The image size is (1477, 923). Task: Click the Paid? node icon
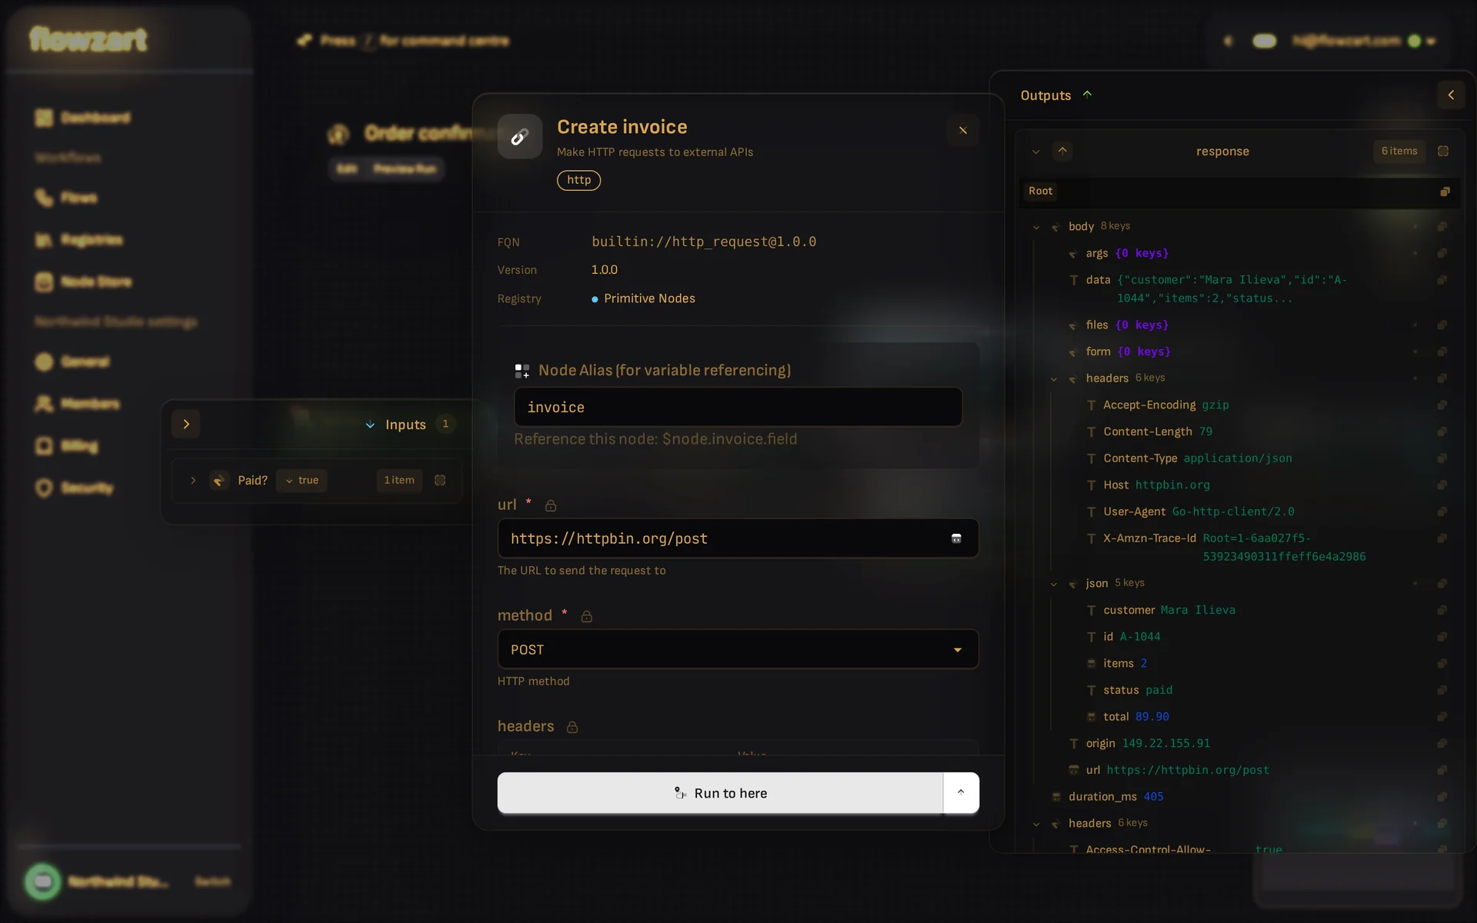coord(219,480)
